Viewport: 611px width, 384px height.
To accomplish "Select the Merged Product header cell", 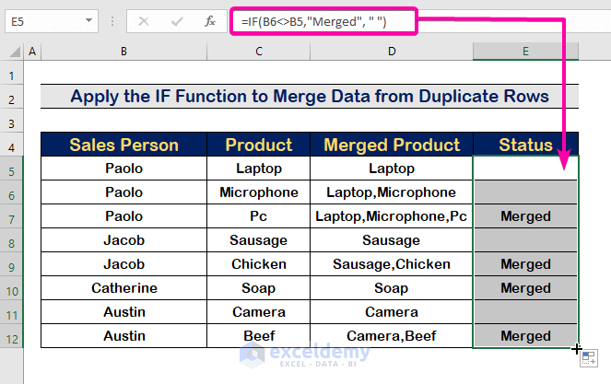I will click(392, 145).
